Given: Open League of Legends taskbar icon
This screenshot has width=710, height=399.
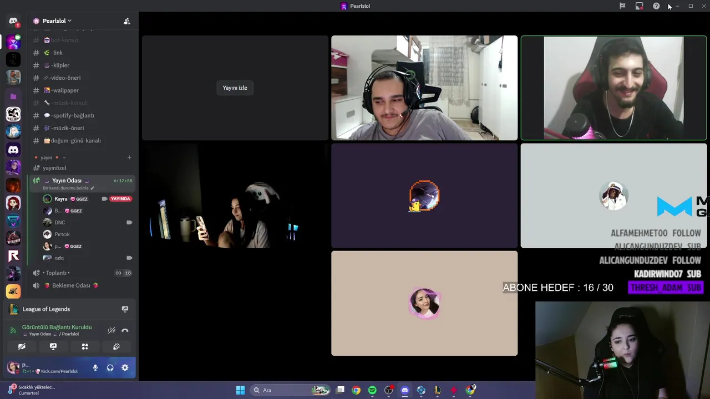Looking at the screenshot, I should click(x=438, y=390).
